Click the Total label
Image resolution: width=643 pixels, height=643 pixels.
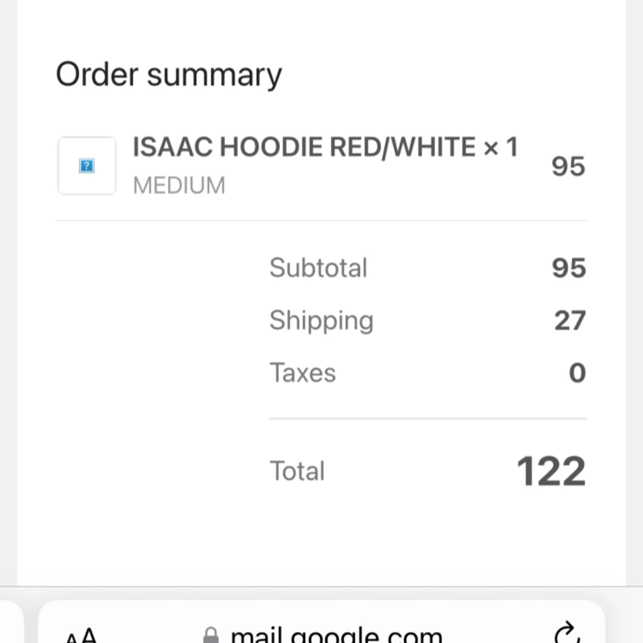click(x=297, y=471)
